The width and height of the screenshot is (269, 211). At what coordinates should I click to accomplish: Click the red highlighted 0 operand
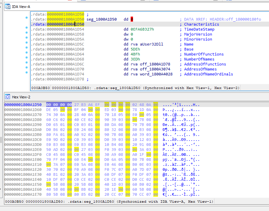tap(132, 19)
